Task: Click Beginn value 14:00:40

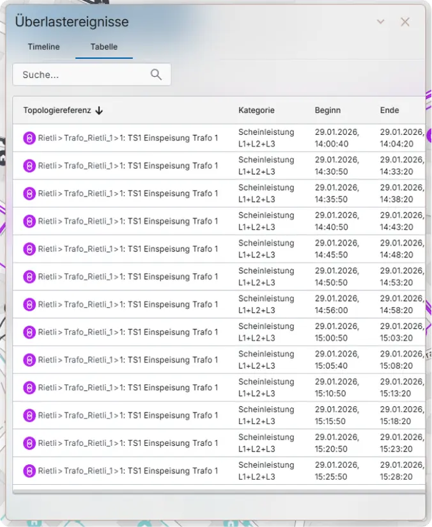Action: tap(337, 138)
